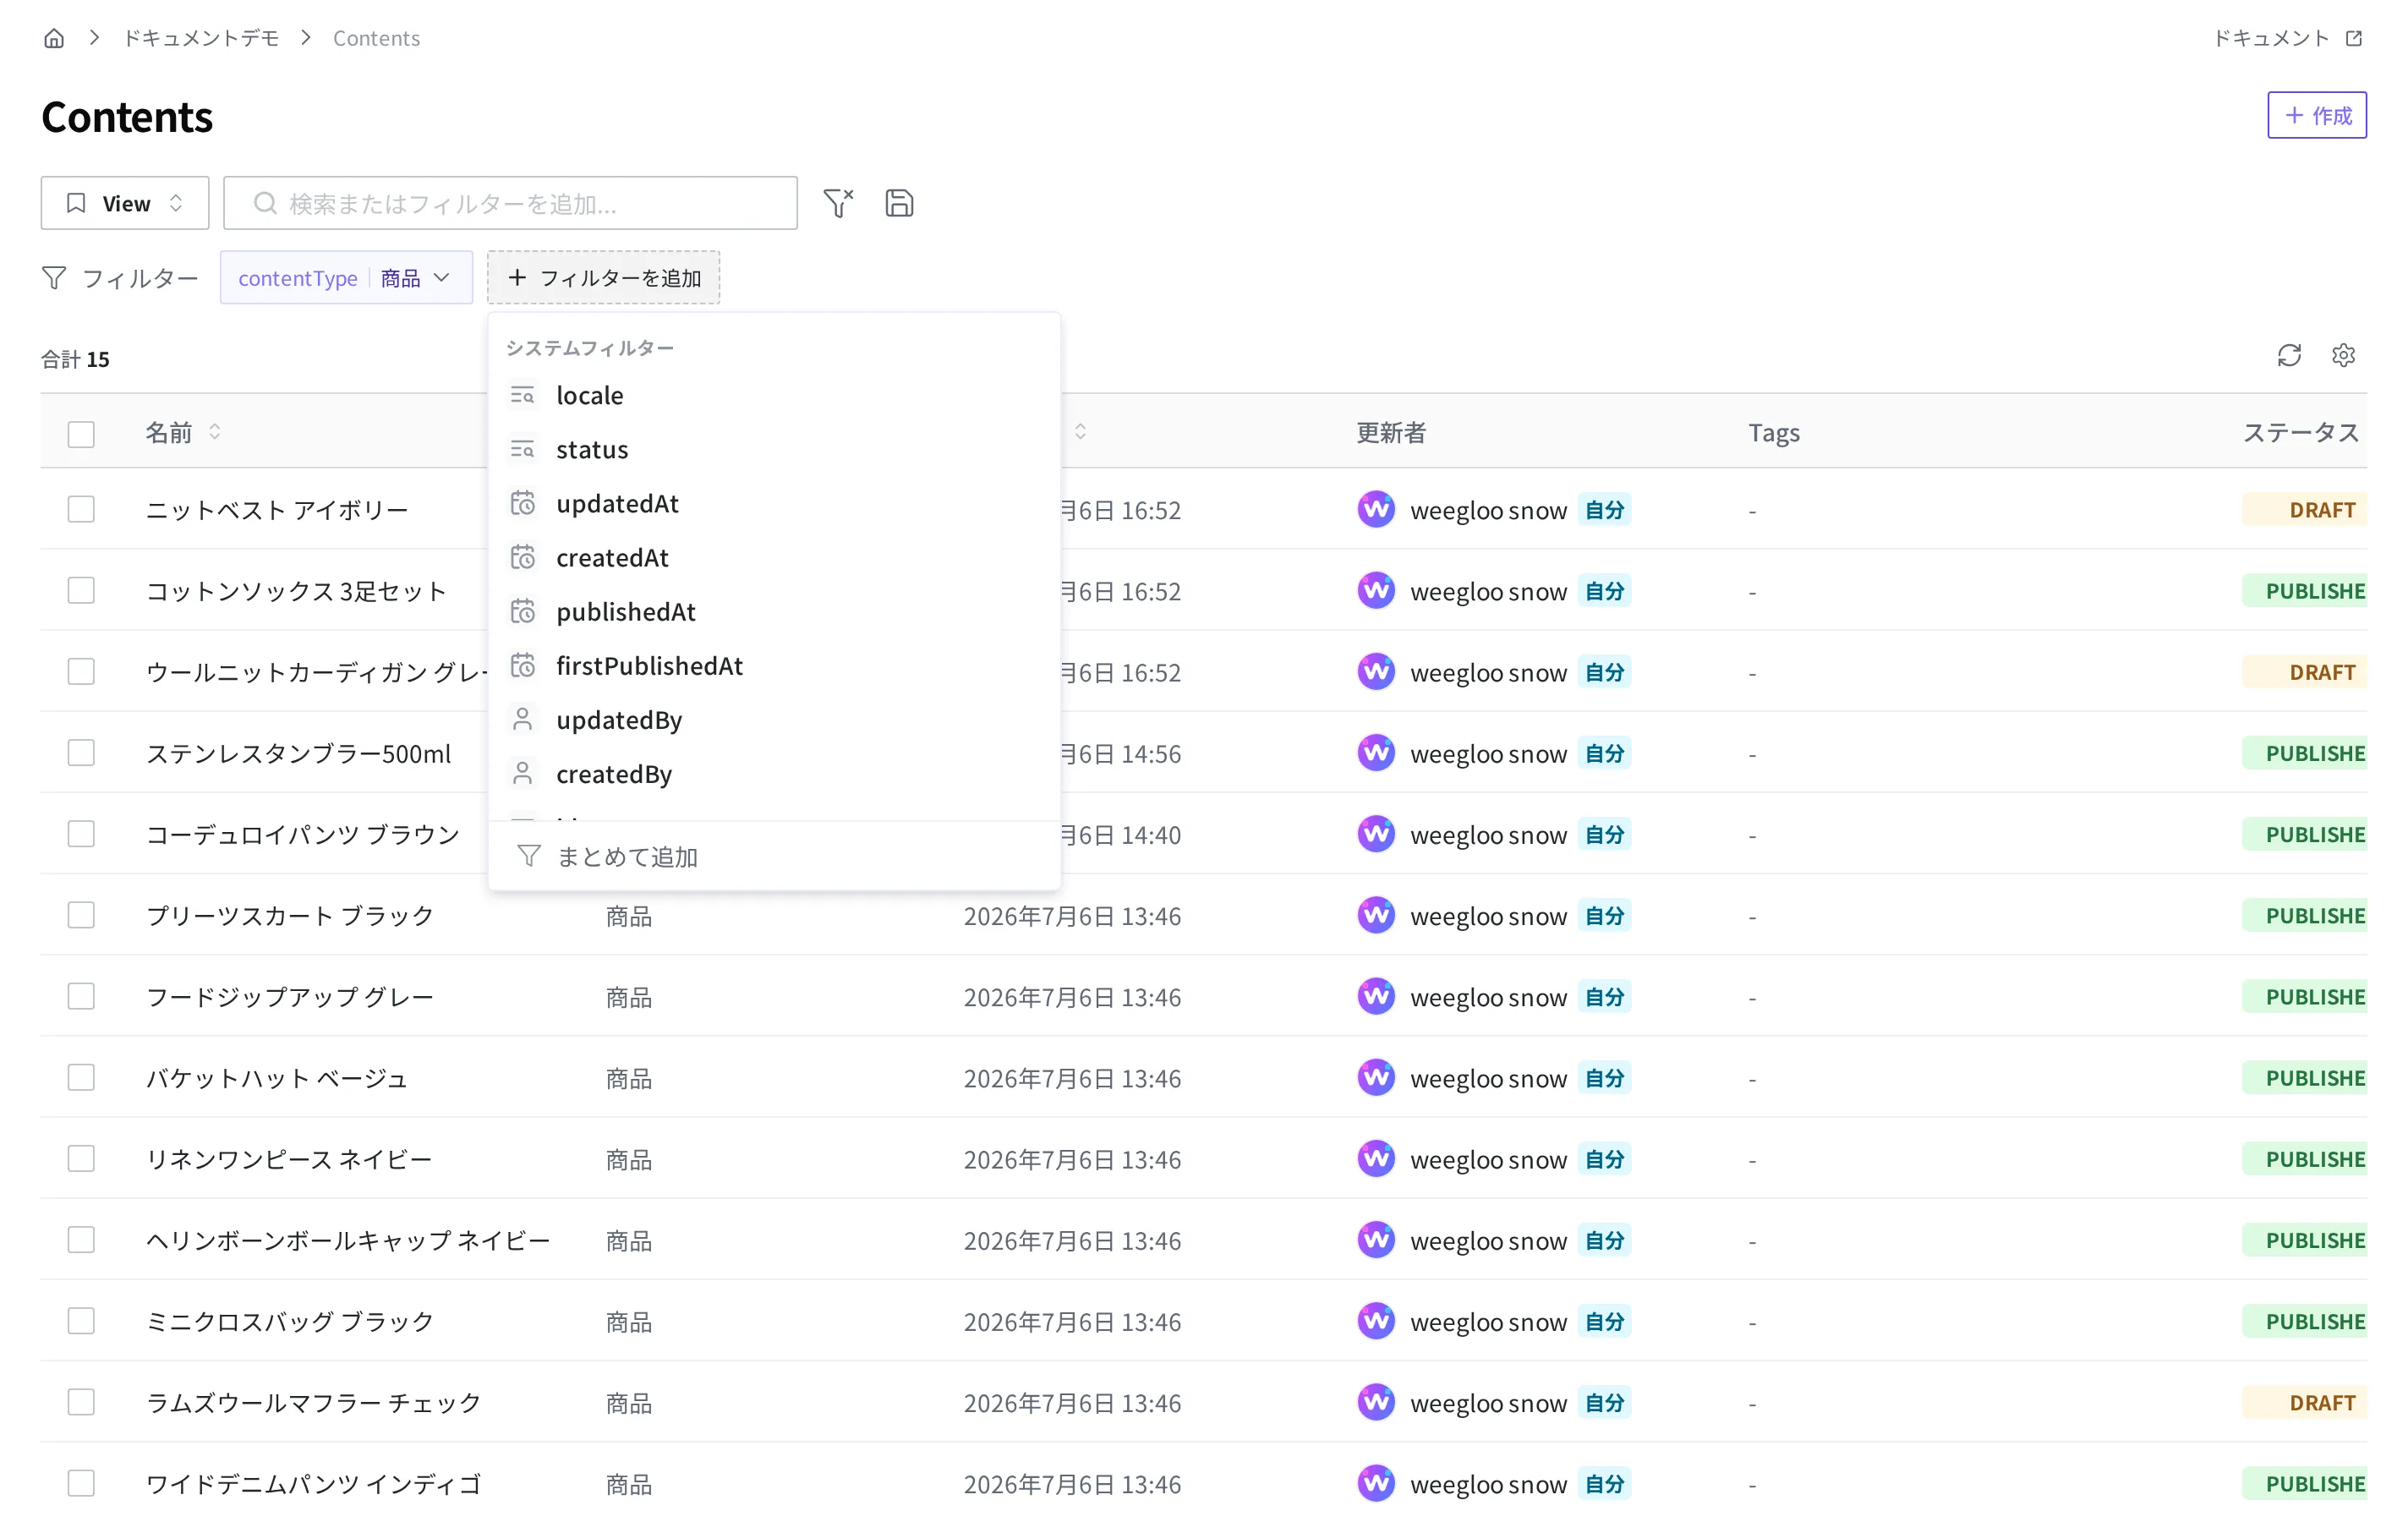Click search-list icon beside locale filter
The image size is (2408, 1522).
[523, 395]
